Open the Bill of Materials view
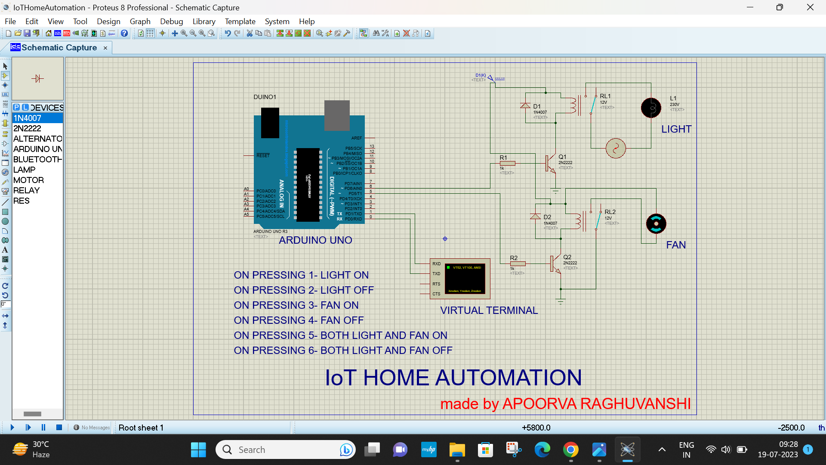826x465 pixels. tap(103, 33)
